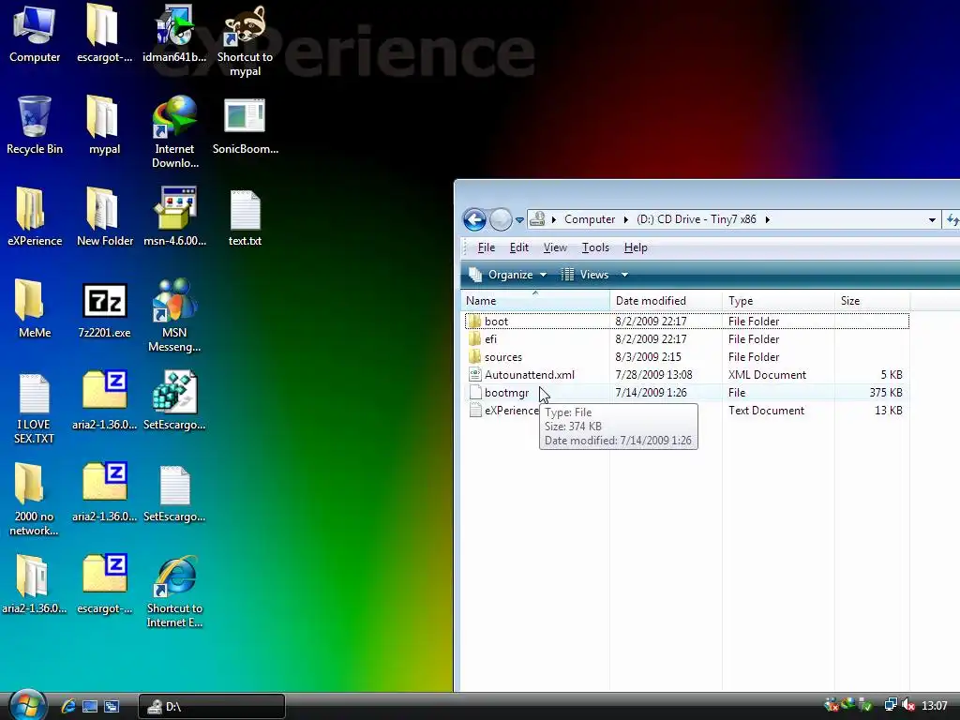The image size is (960, 720).
Task: Click the muted volume tray icon
Action: pyautogui.click(x=908, y=705)
